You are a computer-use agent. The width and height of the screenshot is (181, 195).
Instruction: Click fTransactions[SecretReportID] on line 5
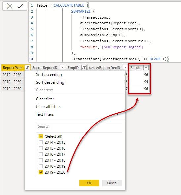point(111,29)
